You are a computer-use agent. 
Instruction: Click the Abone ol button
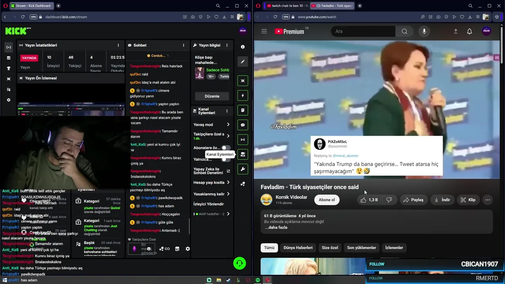pos(327,200)
